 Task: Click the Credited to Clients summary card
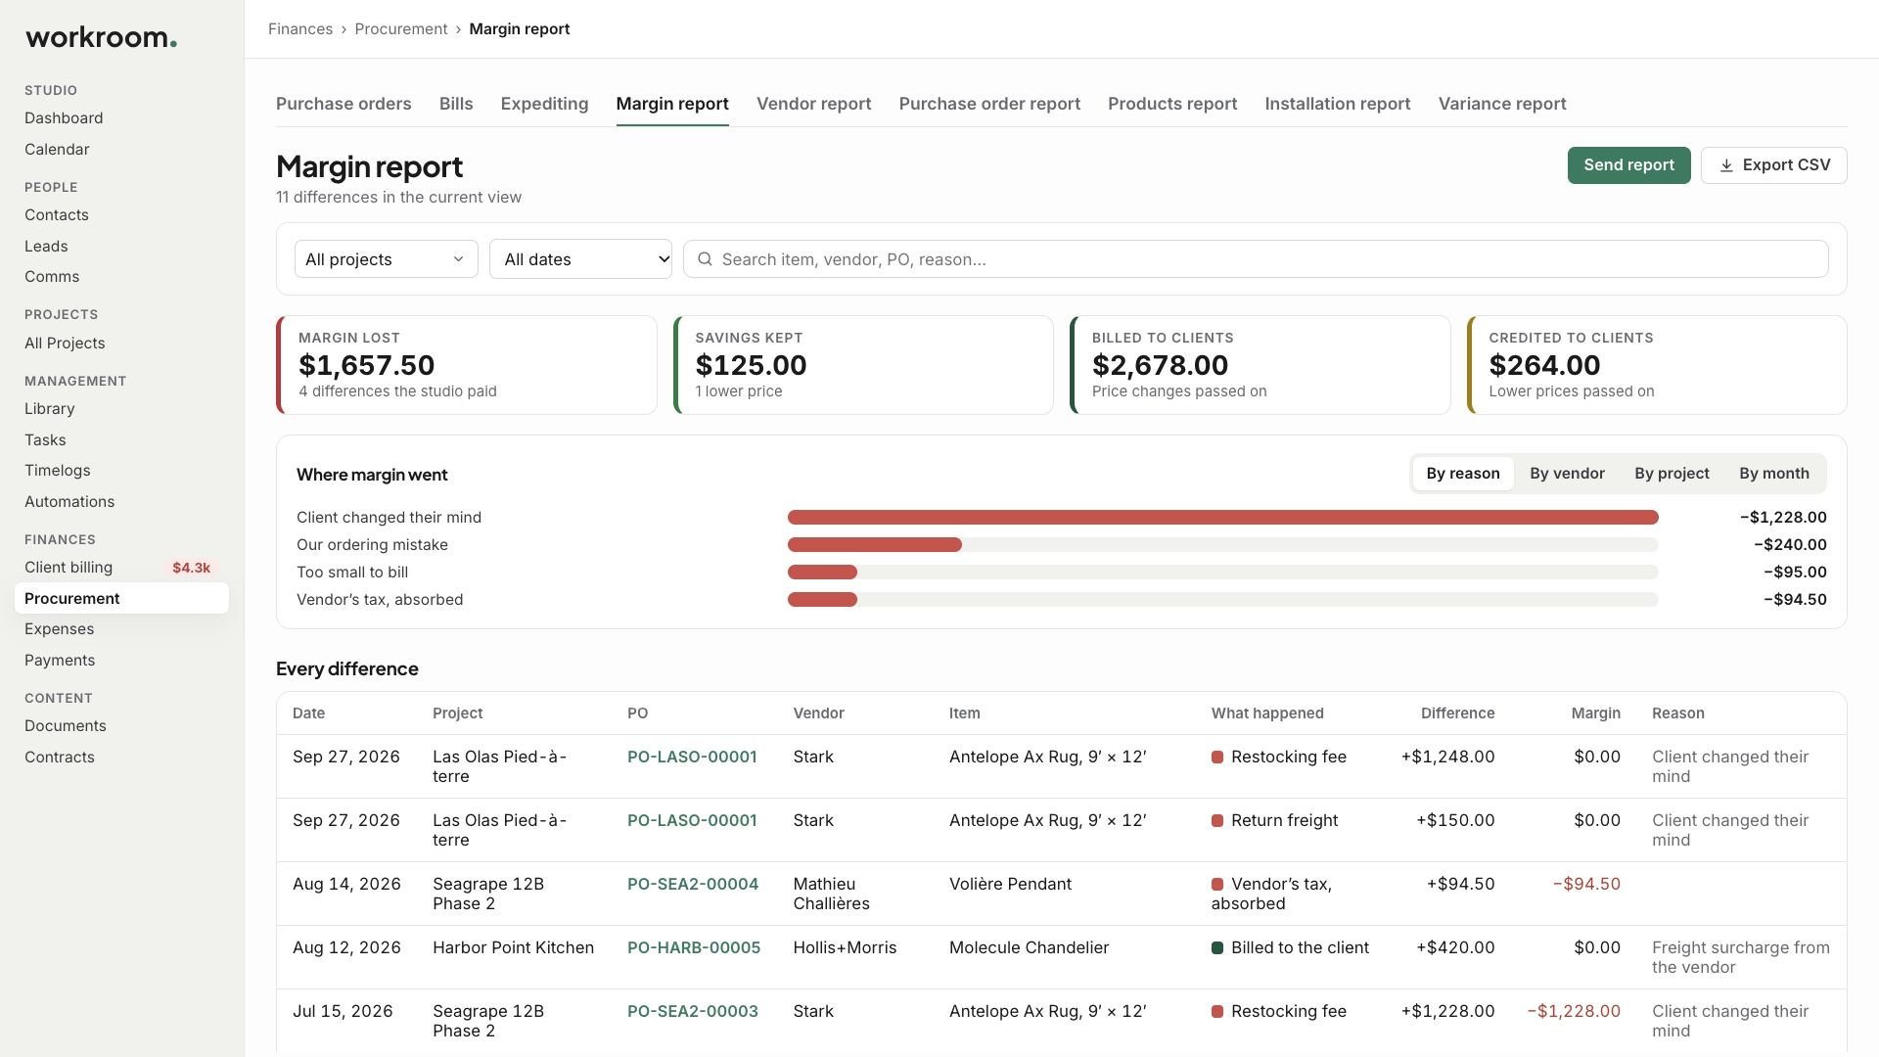coord(1657,365)
